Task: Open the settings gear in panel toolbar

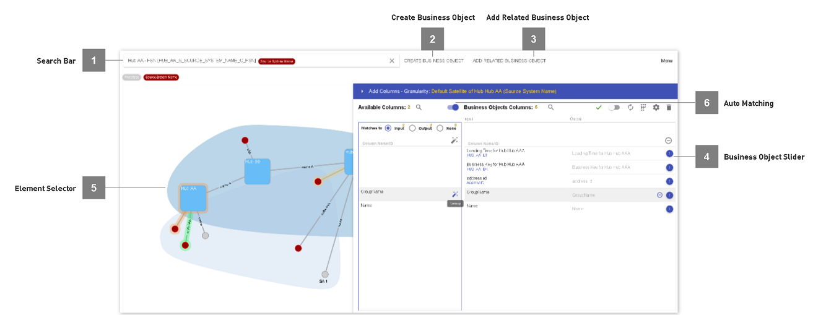Action: (656, 107)
